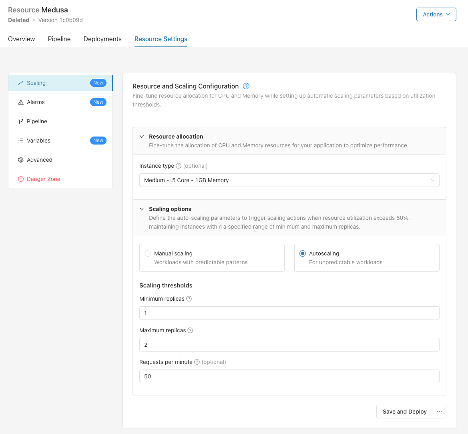
Task: Click the Version 1c0b09d text
Action: pos(60,20)
